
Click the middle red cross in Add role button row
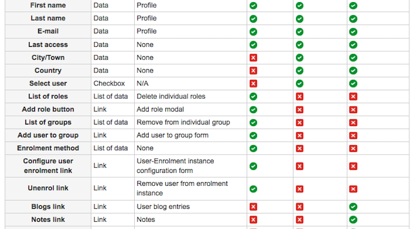[299, 110]
